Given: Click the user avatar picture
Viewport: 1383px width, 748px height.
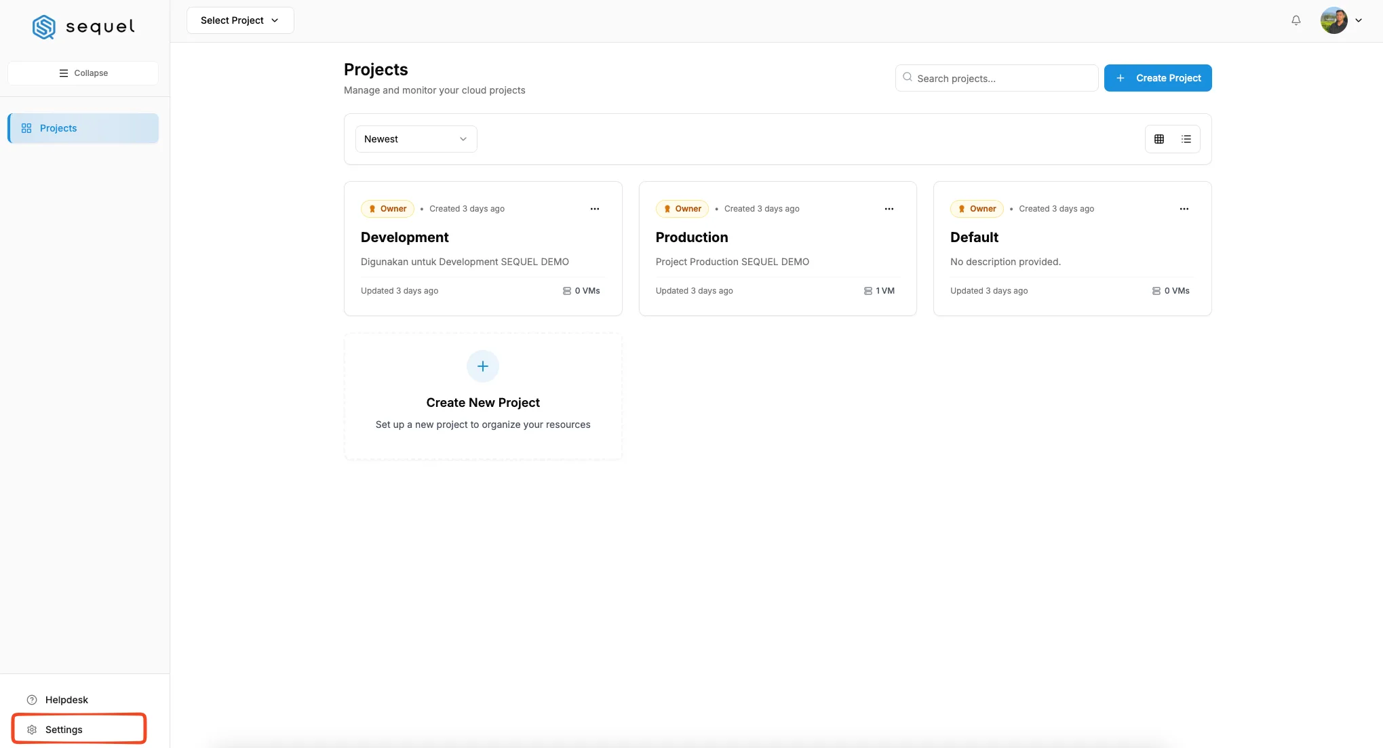Looking at the screenshot, I should tap(1333, 20).
